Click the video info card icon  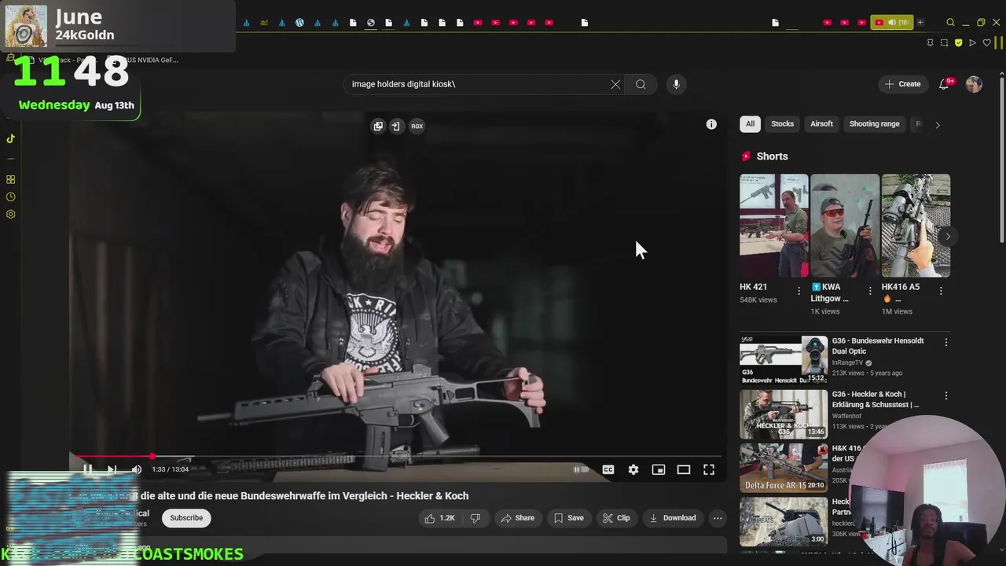point(711,124)
